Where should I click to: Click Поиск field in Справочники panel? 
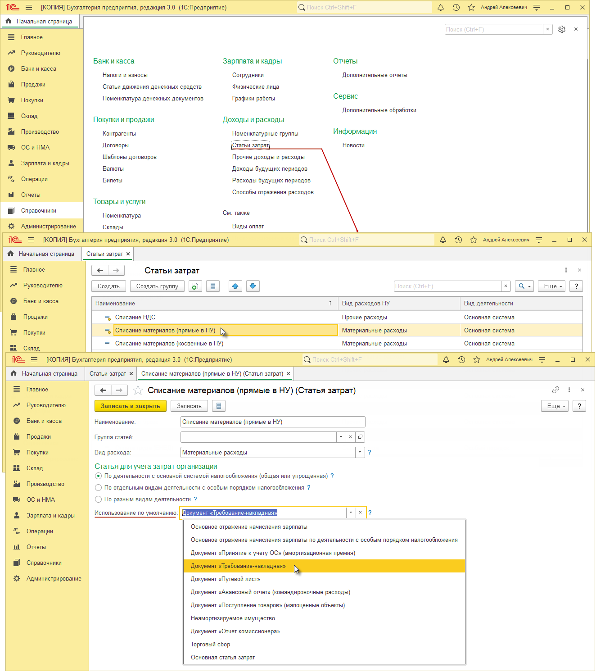tap(494, 29)
